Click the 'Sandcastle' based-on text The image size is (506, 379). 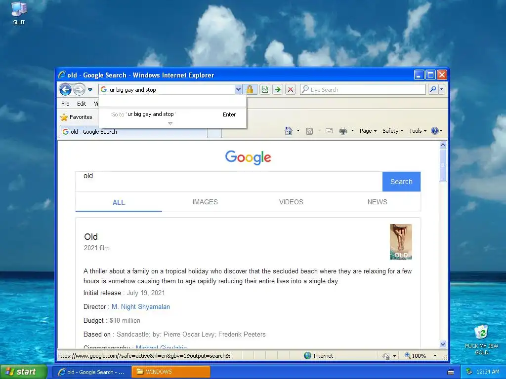[x=132, y=335]
